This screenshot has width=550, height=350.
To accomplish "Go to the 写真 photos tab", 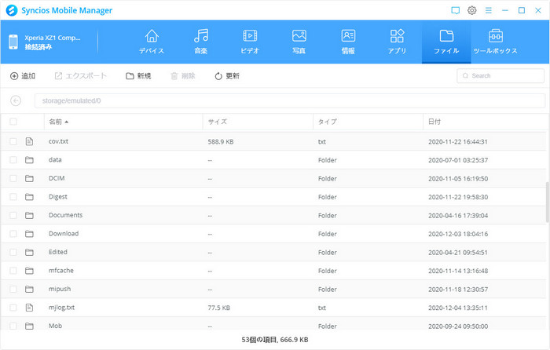I will tap(299, 42).
